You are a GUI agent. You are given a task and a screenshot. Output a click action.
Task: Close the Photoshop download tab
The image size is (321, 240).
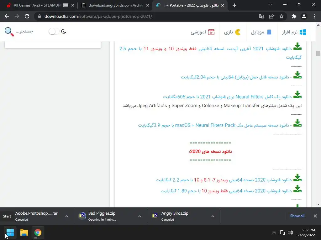tap(223, 6)
